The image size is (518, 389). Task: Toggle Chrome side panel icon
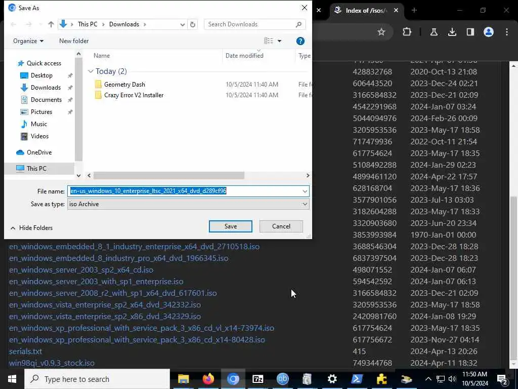coord(470,32)
